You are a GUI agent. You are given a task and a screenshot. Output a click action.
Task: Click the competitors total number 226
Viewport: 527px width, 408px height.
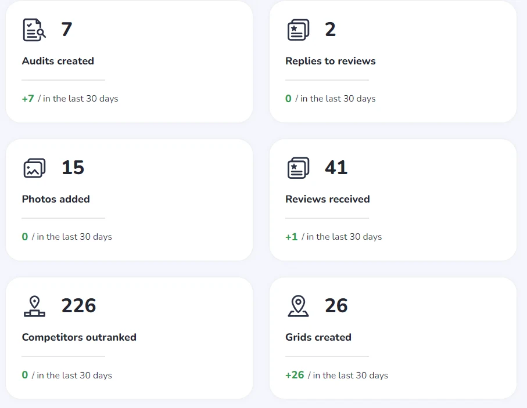click(x=78, y=306)
